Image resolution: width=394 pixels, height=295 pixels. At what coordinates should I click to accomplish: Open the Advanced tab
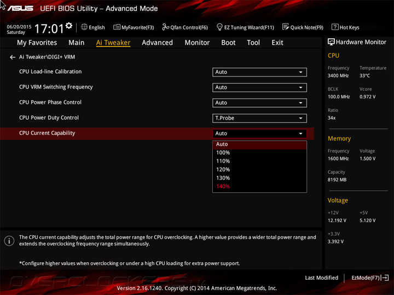coord(157,43)
